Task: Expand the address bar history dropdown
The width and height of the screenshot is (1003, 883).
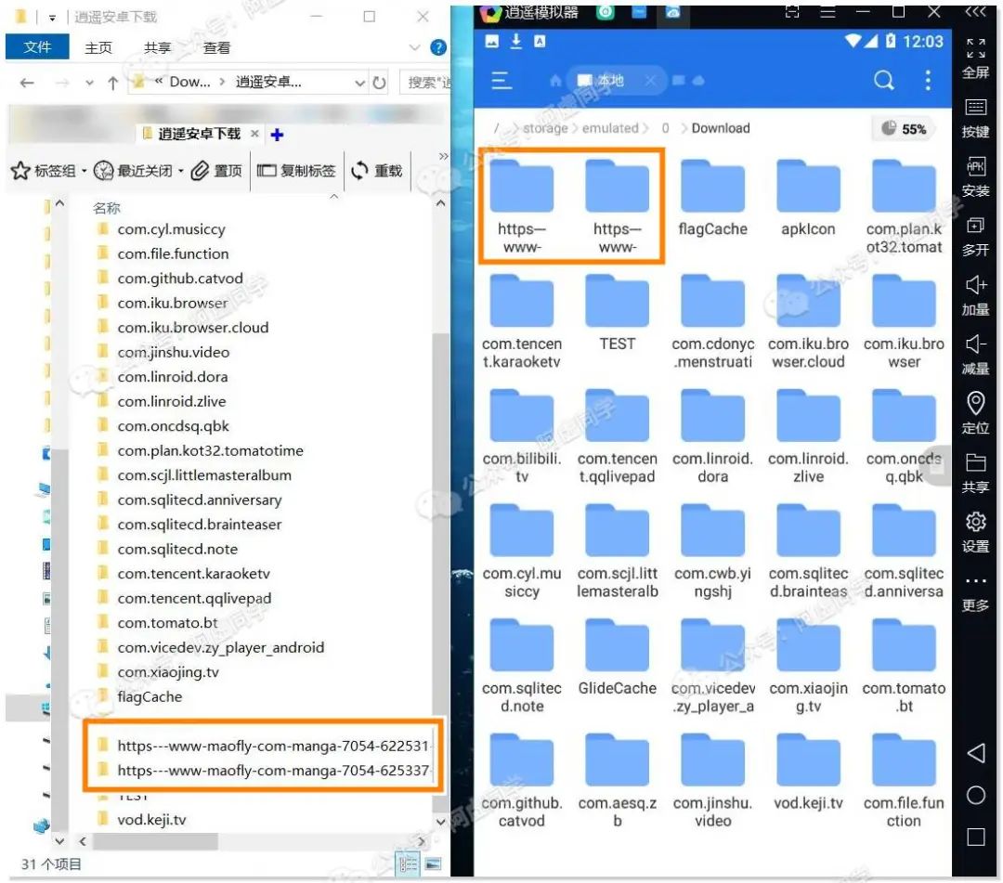Action: click(360, 83)
